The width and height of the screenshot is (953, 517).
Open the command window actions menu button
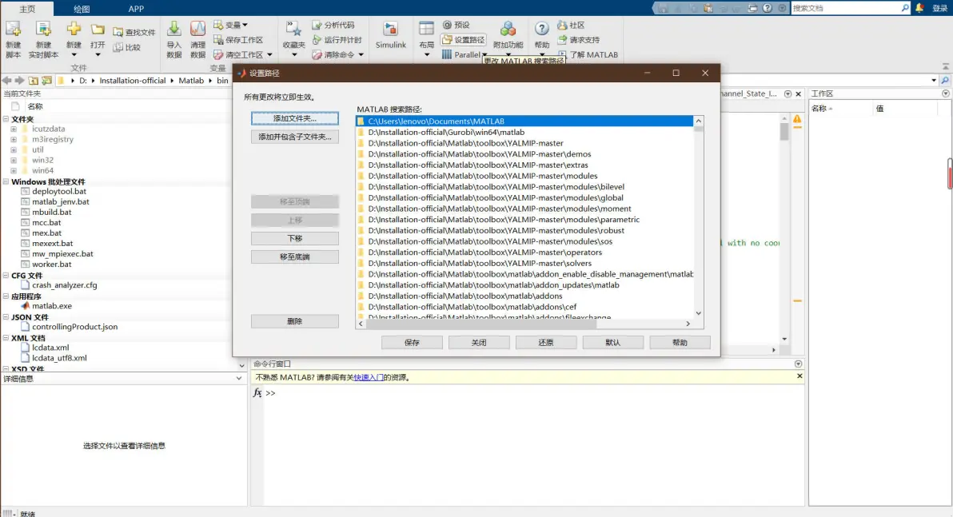tap(798, 364)
